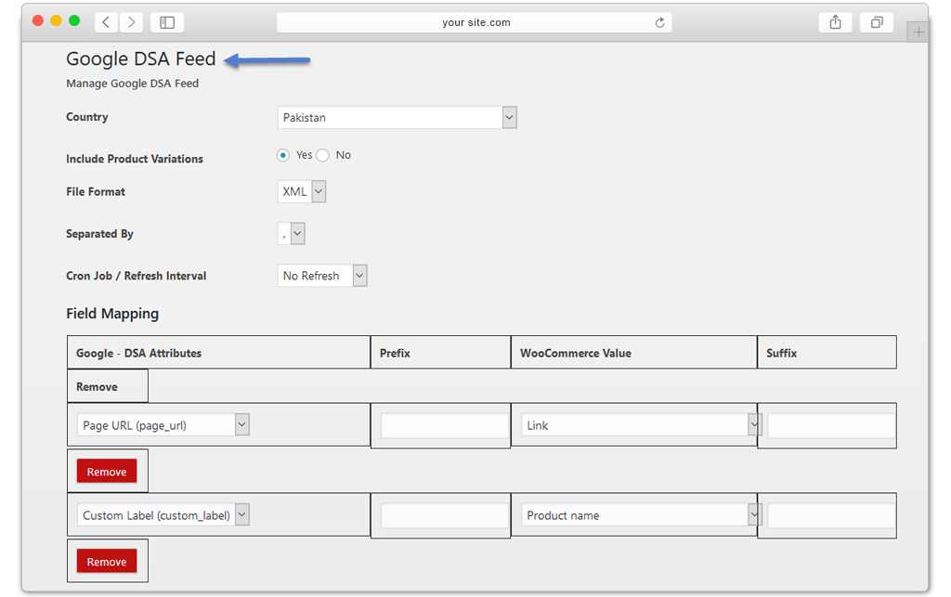
Task: Click the red close window button
Action: coord(37,20)
